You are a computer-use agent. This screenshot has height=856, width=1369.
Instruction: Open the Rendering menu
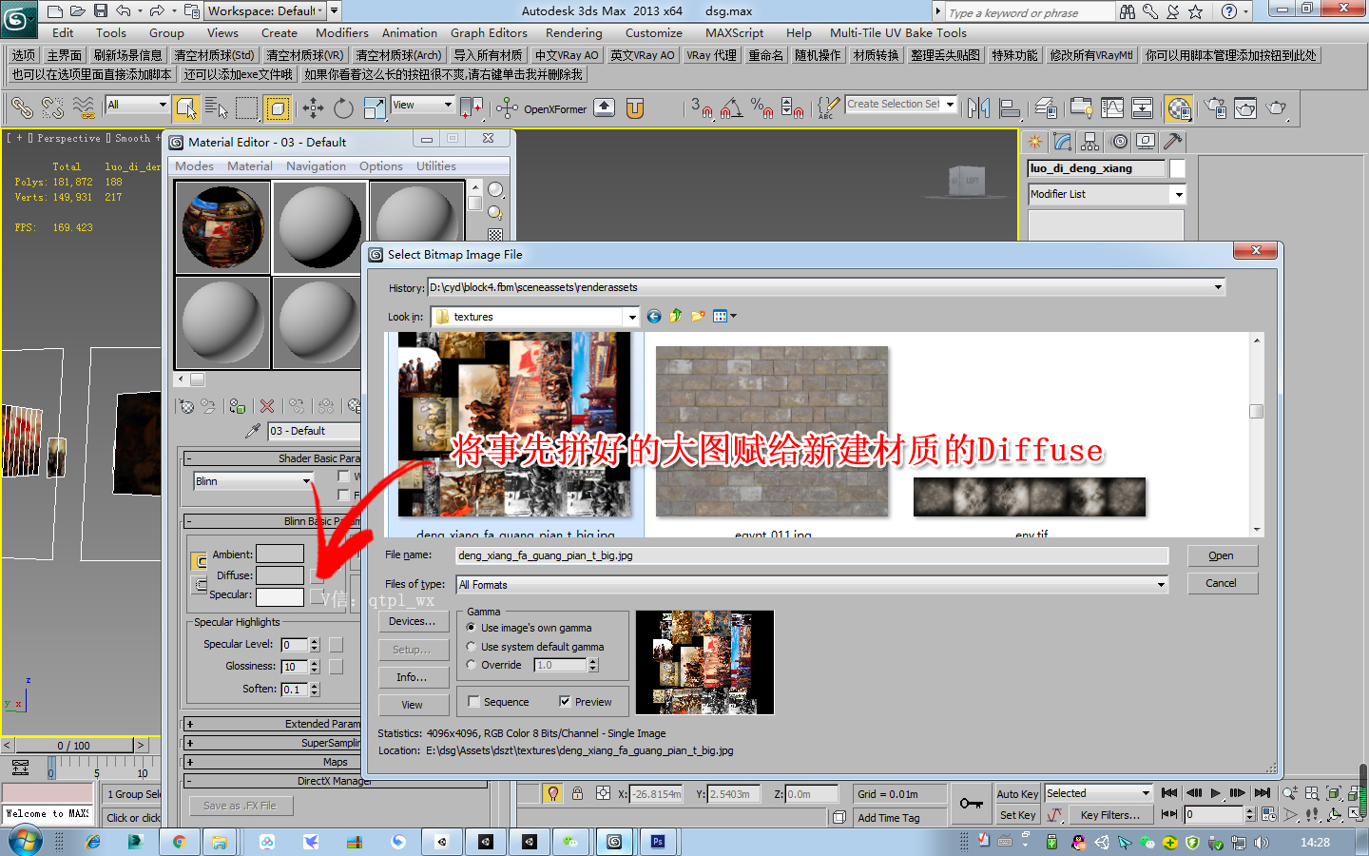573,32
